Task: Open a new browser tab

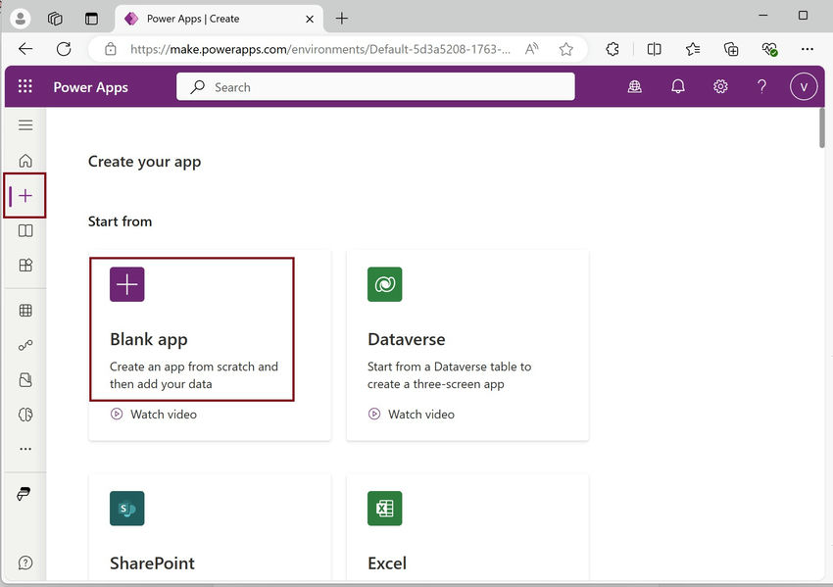Action: (342, 18)
